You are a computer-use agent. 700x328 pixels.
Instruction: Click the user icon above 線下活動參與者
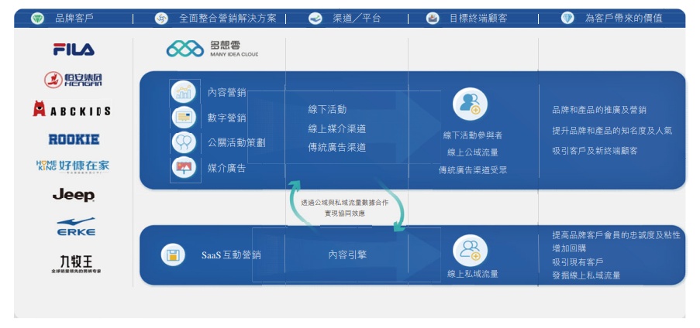click(470, 104)
